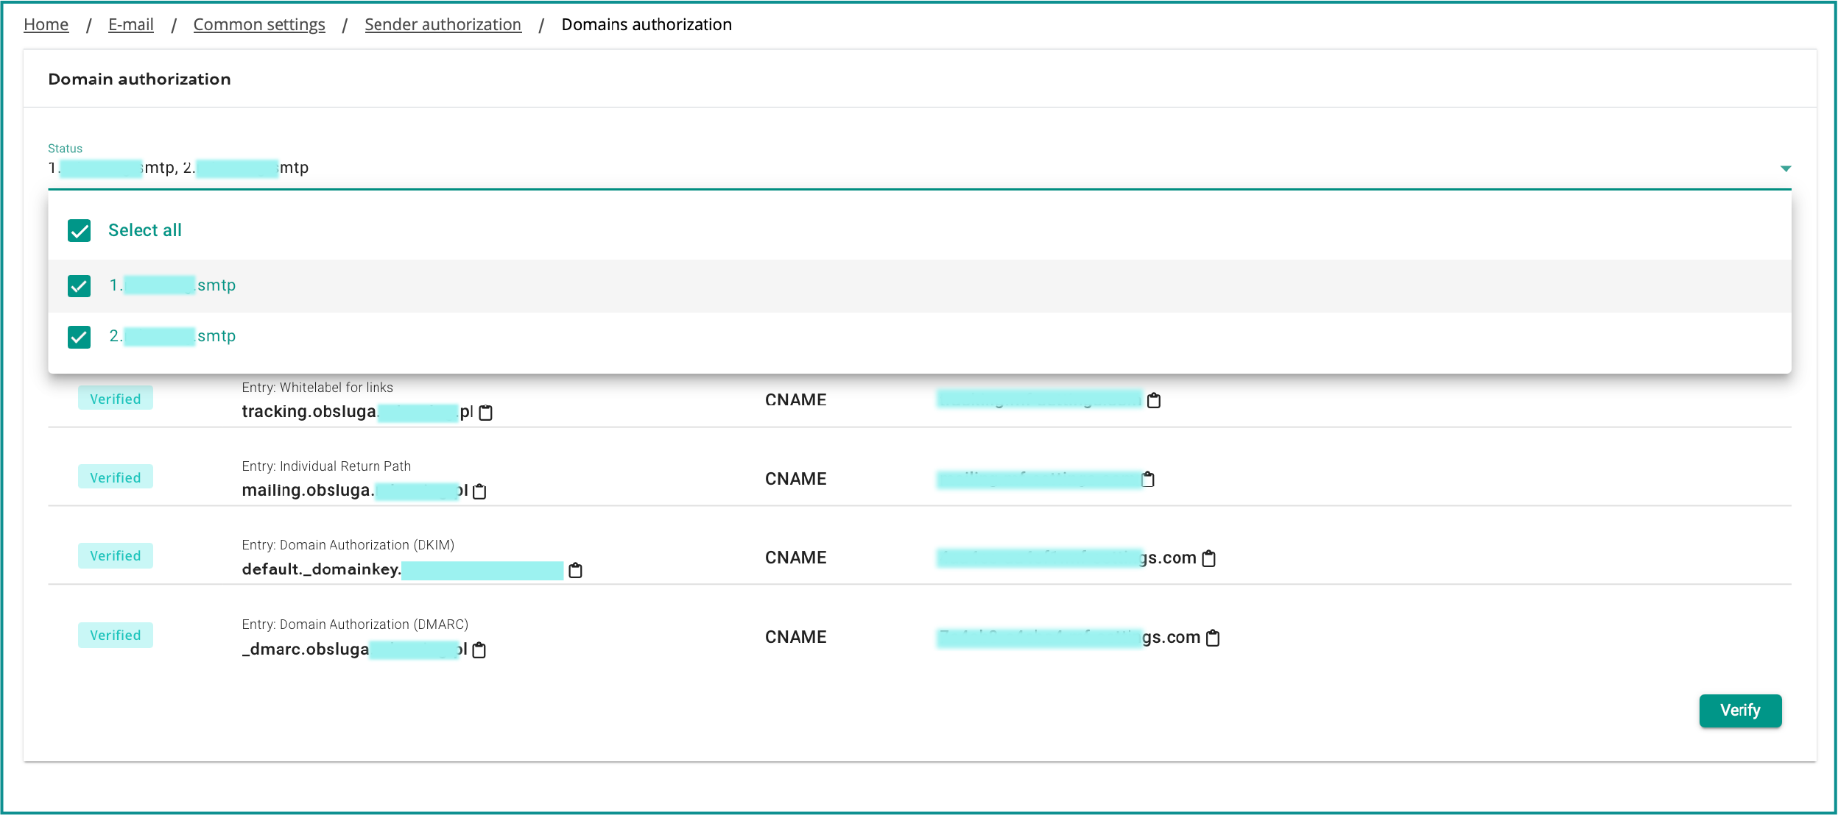Collapse the Status dropdown arrow
1838x815 pixels.
click(x=1785, y=168)
